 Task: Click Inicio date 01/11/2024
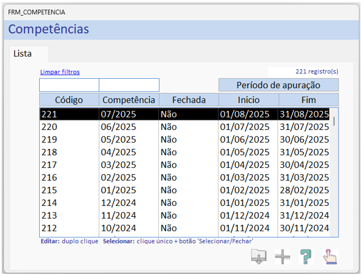click(x=245, y=228)
